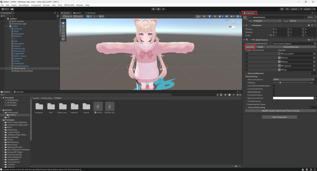Switch to the Animator tab
317x171 pixels.
[90, 13]
